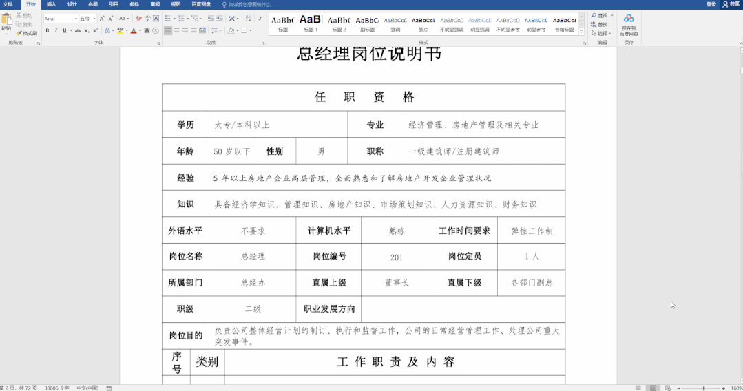Click the text effects (glowing A) icon
Screen dimensions: 743x391
107,30
